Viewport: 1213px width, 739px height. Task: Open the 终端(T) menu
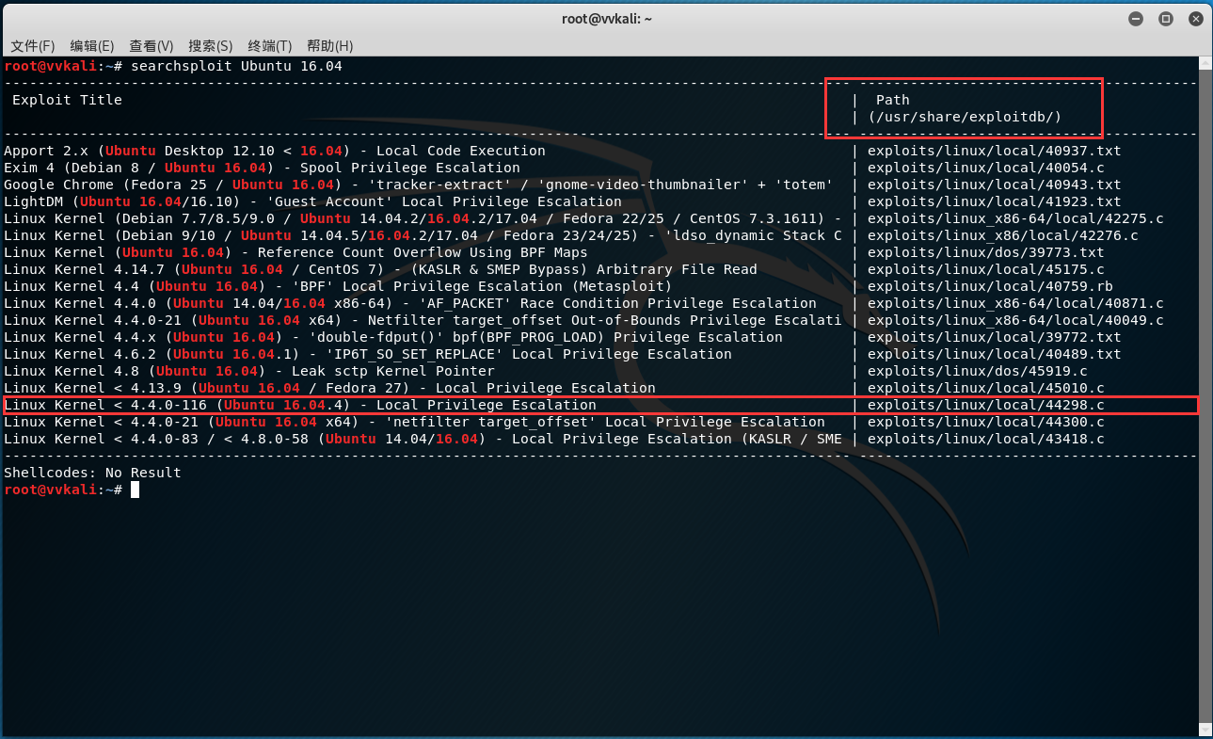(x=270, y=46)
